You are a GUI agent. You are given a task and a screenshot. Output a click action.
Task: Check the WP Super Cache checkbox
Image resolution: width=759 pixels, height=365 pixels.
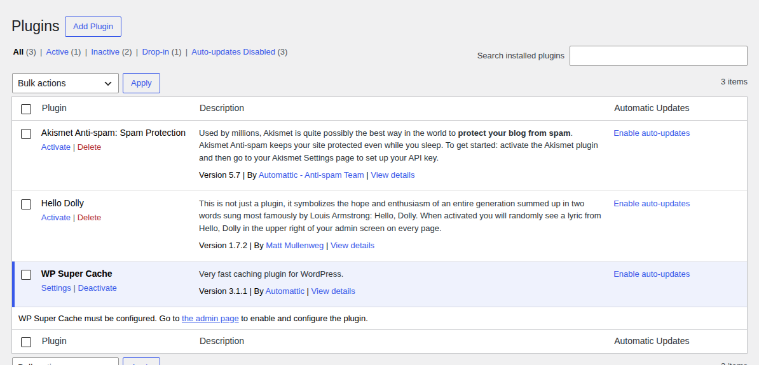(x=26, y=275)
